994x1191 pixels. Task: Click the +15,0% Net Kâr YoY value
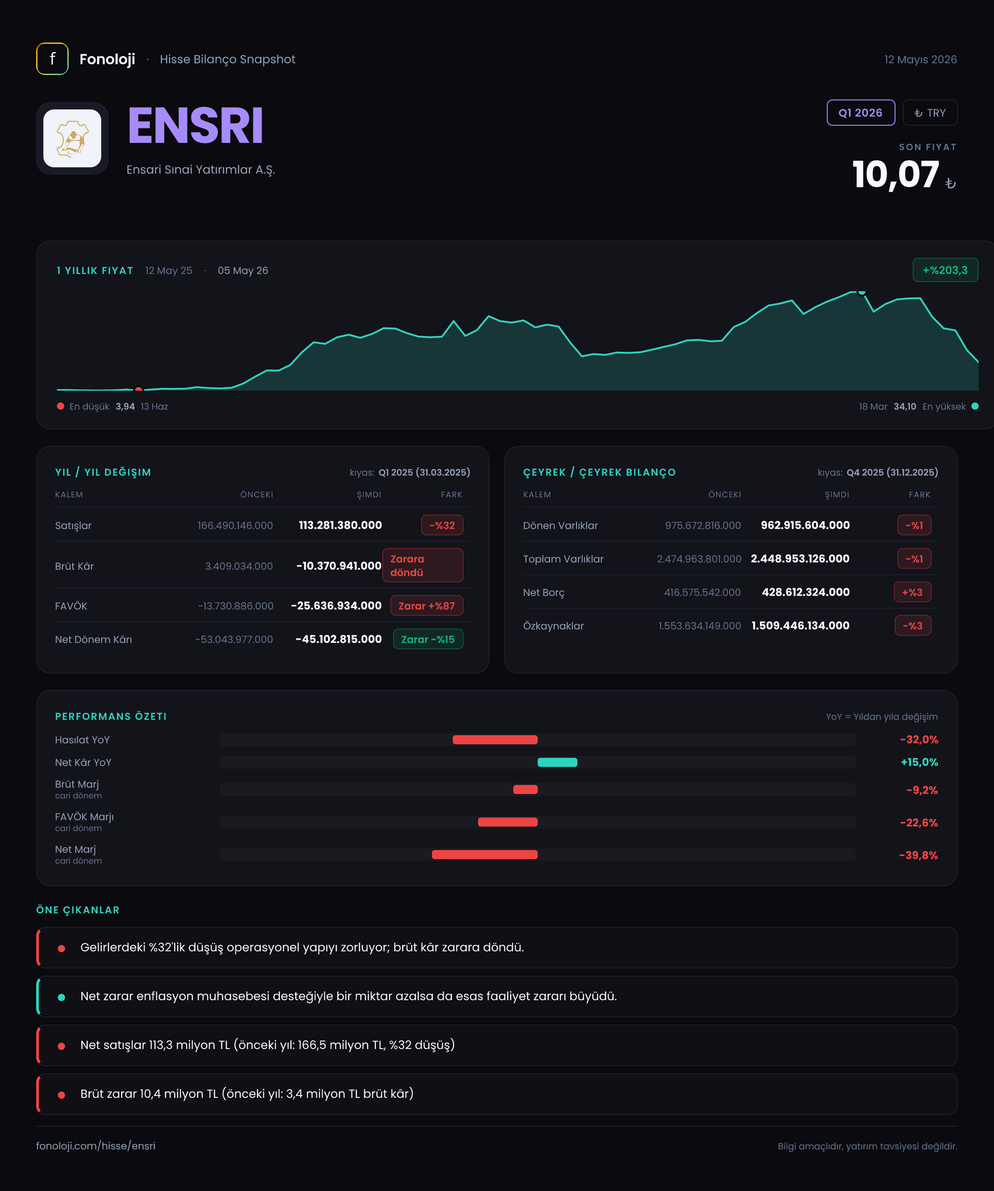[919, 762]
